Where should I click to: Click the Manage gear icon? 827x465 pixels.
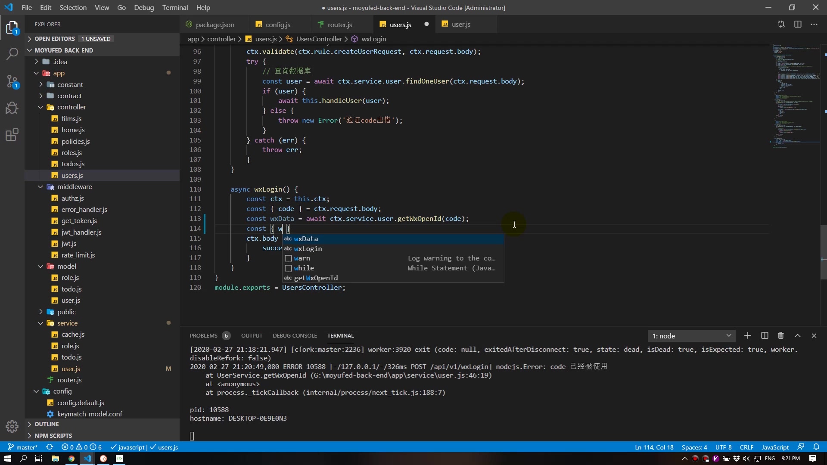[x=12, y=426]
